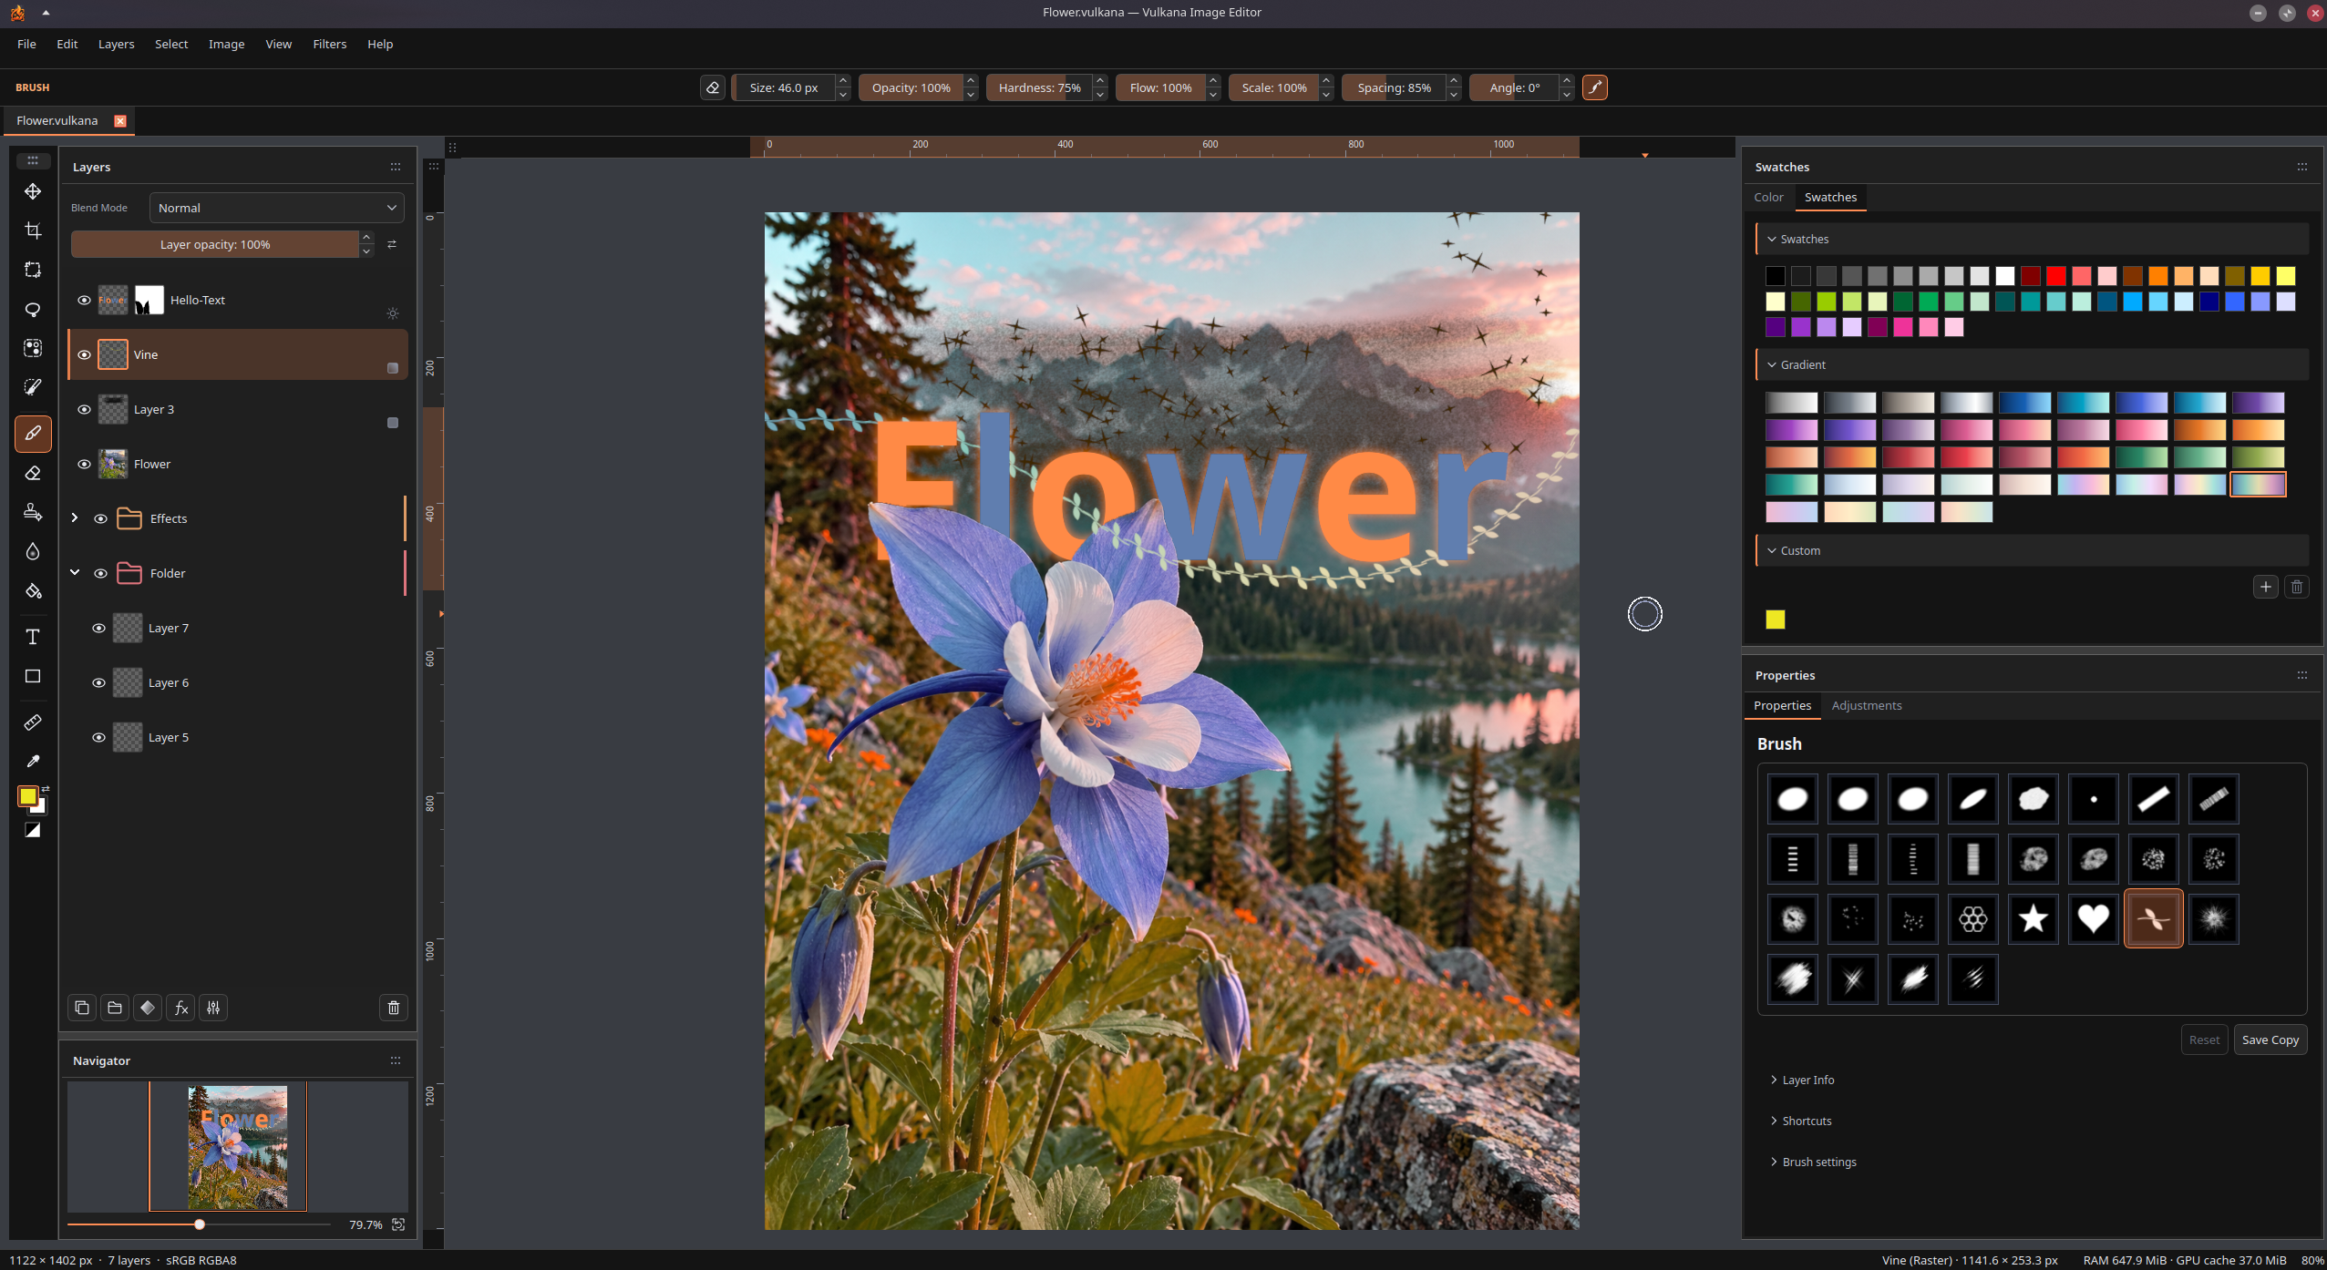The height and width of the screenshot is (1270, 2327).
Task: Select the Eyedropper color picker tool
Action: pos(33,762)
